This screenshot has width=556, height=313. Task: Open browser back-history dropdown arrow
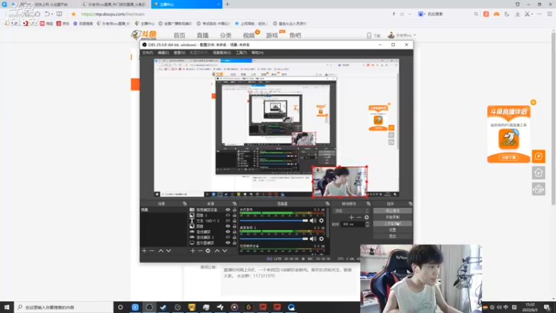tap(52, 14)
